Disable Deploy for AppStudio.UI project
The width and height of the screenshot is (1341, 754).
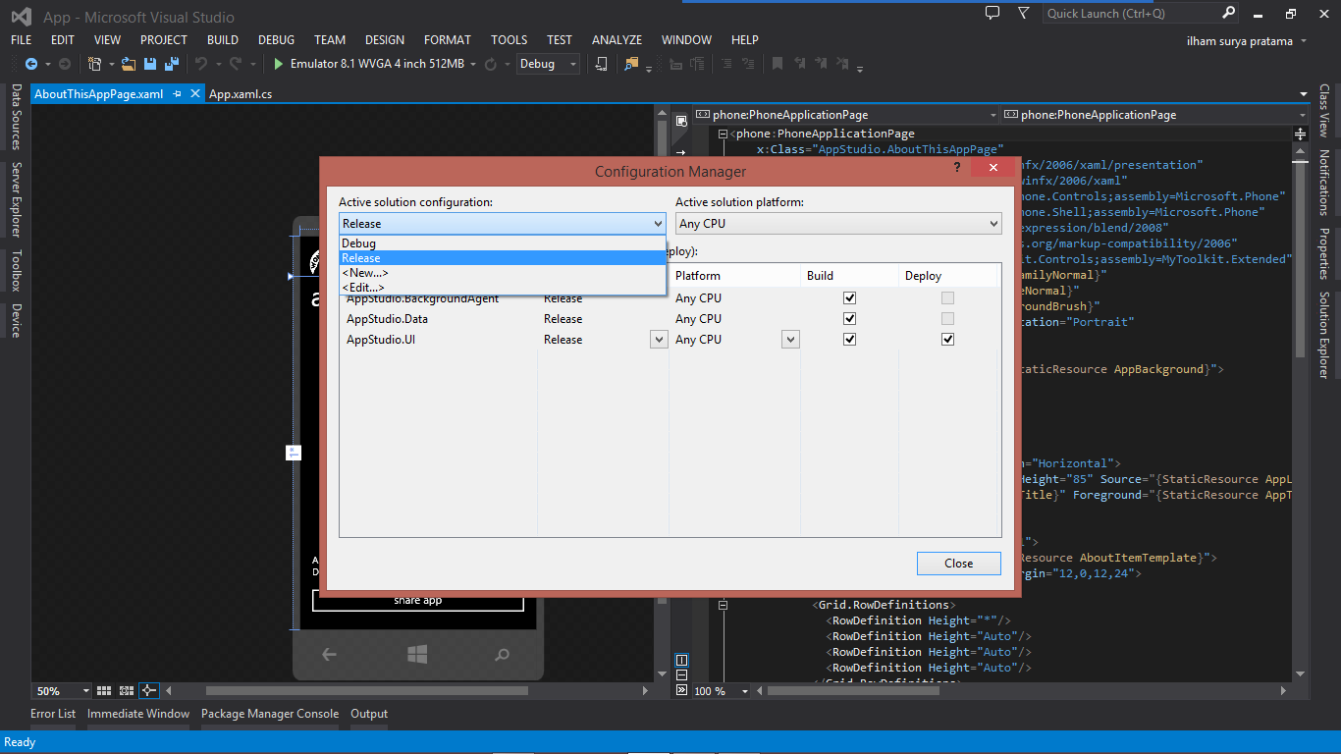point(947,339)
